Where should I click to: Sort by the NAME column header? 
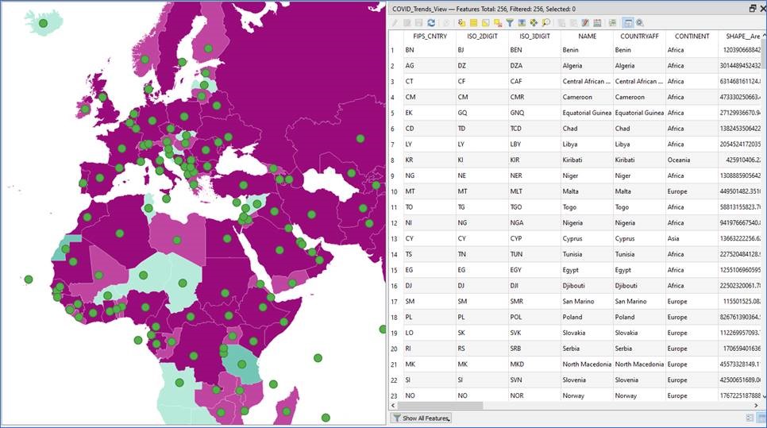tap(587, 37)
